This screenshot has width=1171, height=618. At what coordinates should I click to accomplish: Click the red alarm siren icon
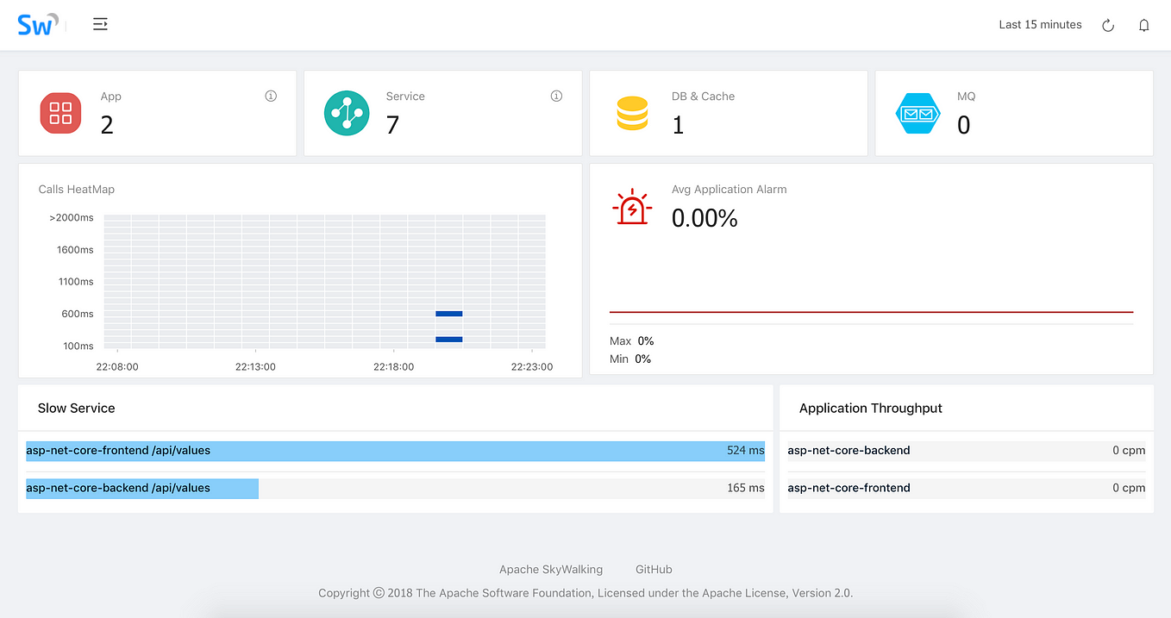[632, 207]
